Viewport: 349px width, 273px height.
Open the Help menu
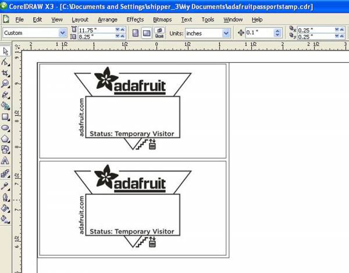257,20
